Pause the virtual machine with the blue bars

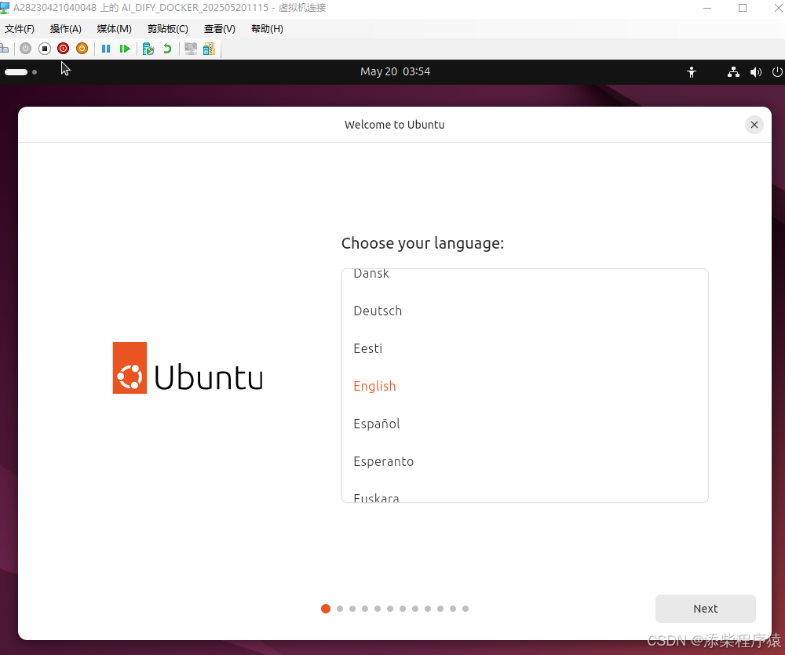(106, 49)
